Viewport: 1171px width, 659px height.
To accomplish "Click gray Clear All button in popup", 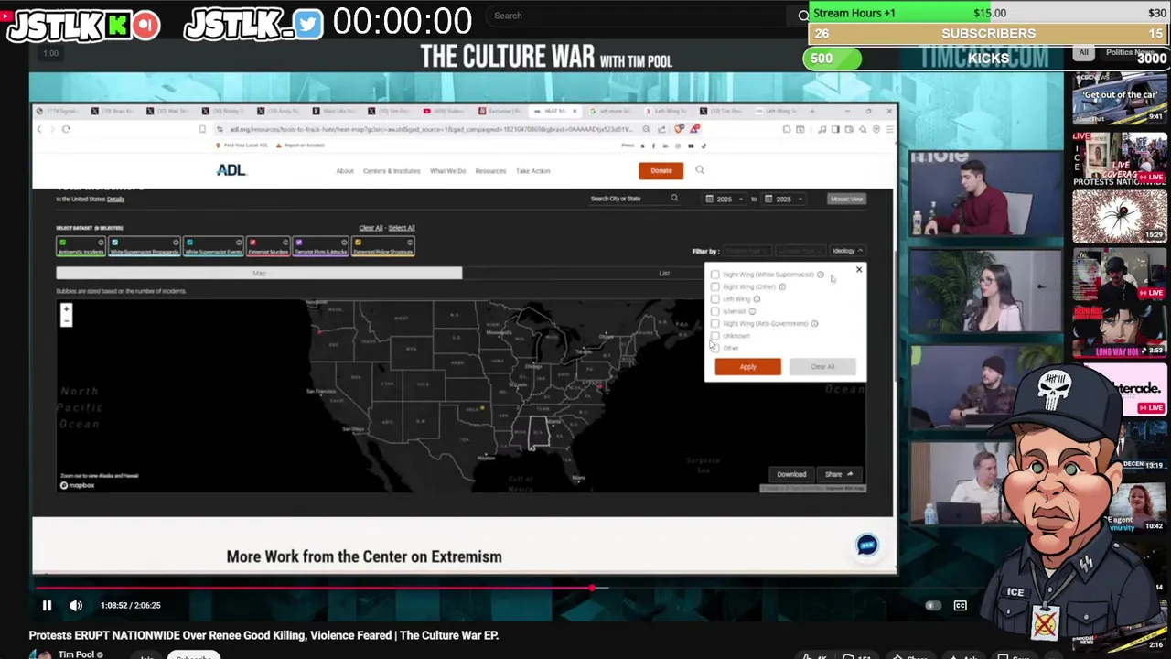I will [x=822, y=367].
